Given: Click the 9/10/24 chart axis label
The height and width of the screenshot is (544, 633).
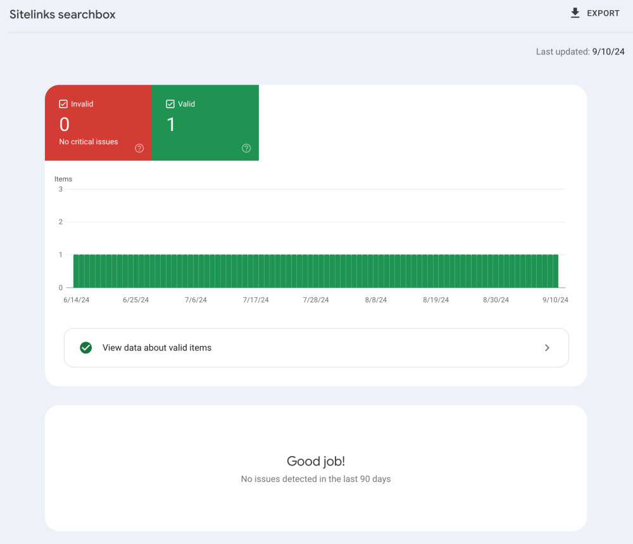Looking at the screenshot, I should pyautogui.click(x=556, y=300).
